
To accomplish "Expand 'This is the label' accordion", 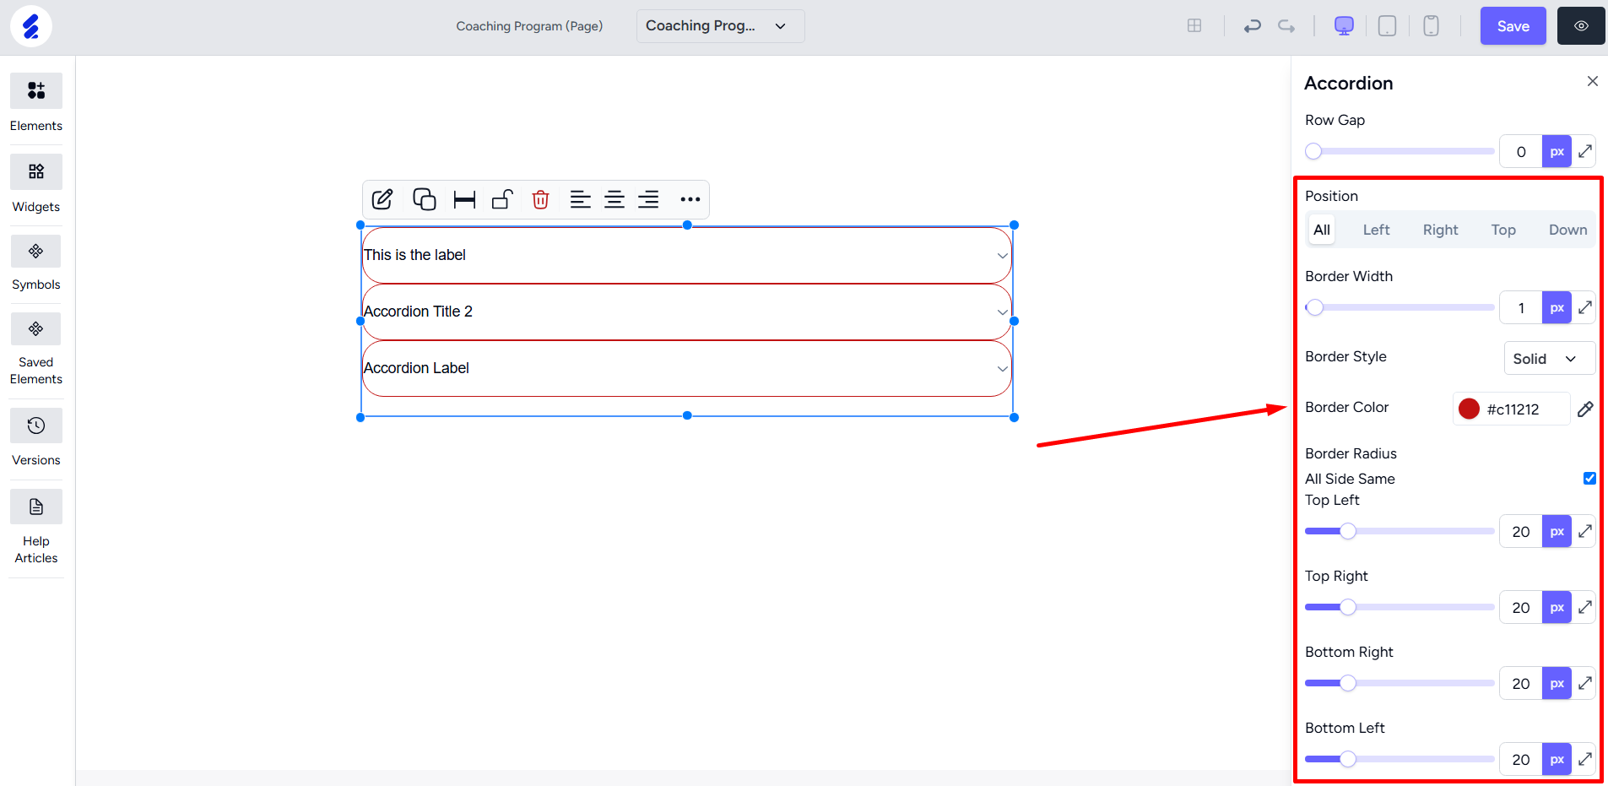I will [686, 255].
